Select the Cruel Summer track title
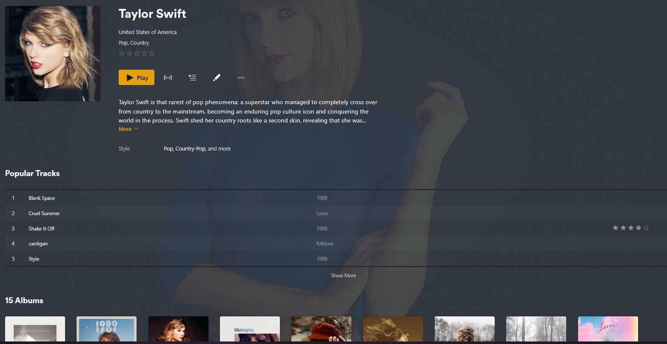 point(44,213)
